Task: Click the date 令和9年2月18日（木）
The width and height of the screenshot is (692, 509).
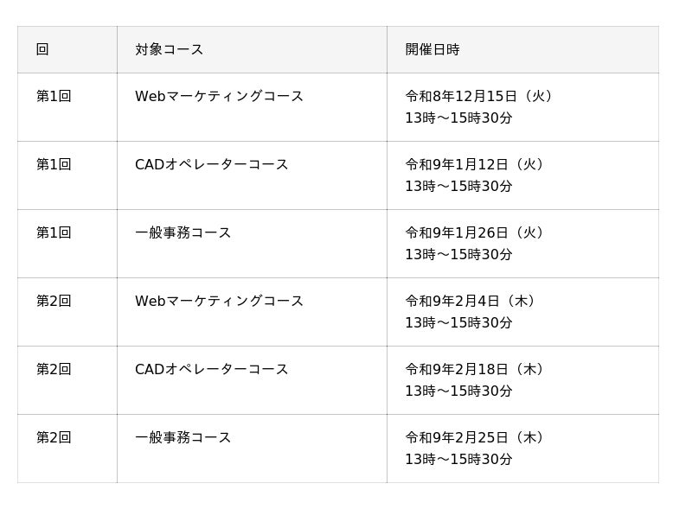Action: 474,369
